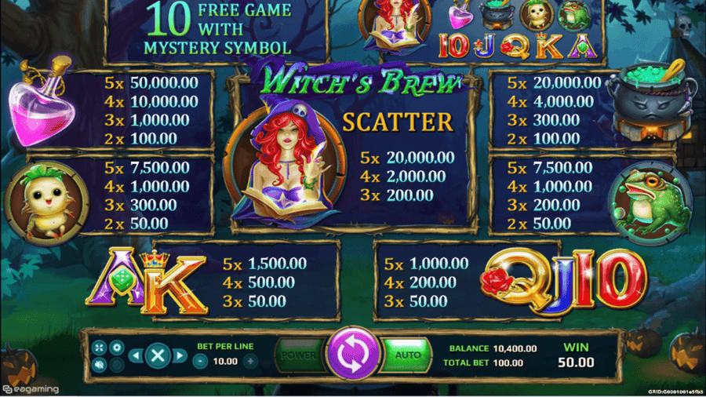Click the green frog symbol
Viewport: 706px width, 397px height.
tap(650, 202)
